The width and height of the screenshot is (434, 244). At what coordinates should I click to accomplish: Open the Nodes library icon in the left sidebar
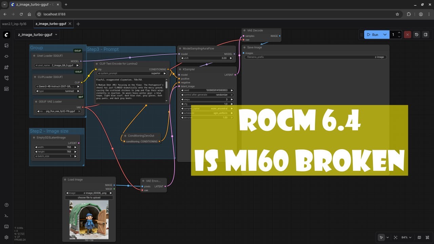point(6,56)
